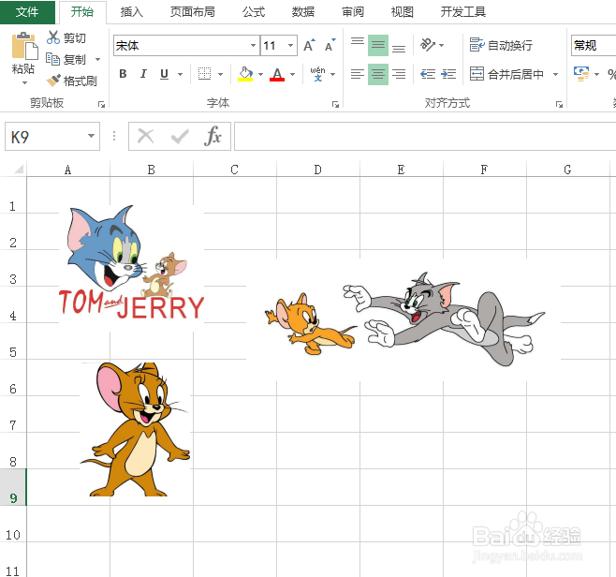Switch to the Formulas (公式) tab
616x577 pixels.
pyautogui.click(x=254, y=12)
